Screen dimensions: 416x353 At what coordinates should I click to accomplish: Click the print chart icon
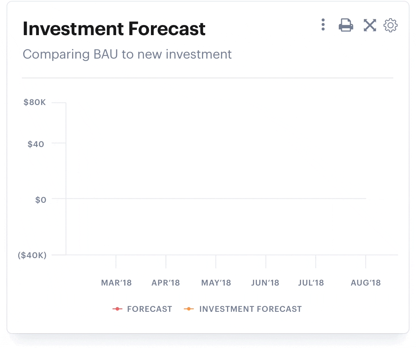346,25
